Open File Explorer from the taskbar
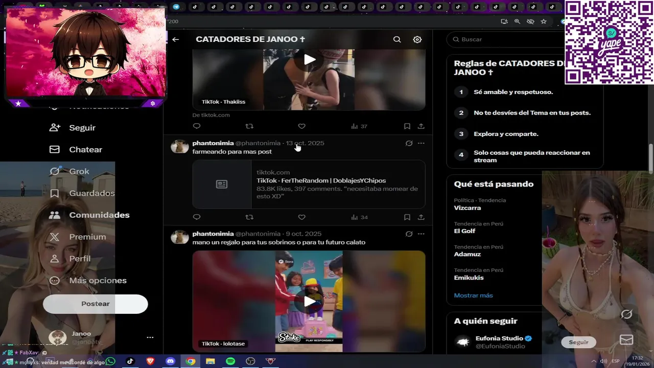654x368 pixels. click(x=211, y=361)
